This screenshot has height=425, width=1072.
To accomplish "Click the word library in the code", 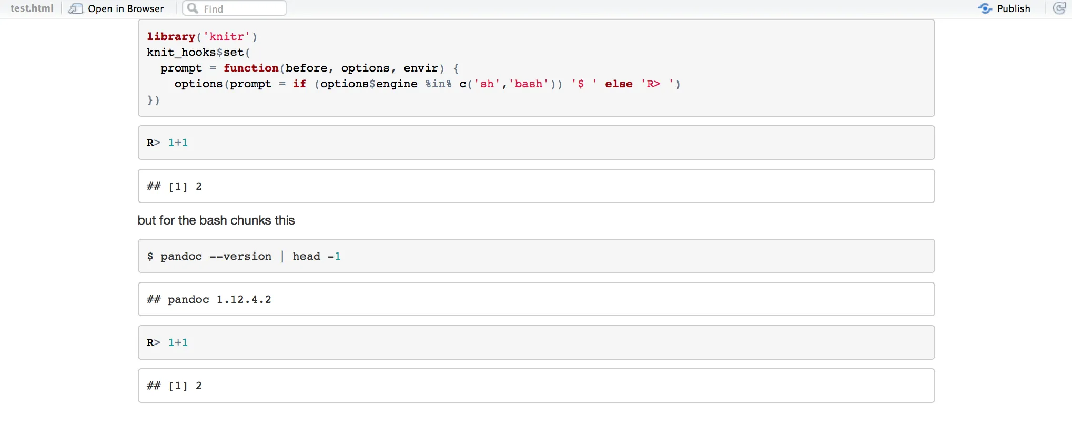I will coord(171,36).
